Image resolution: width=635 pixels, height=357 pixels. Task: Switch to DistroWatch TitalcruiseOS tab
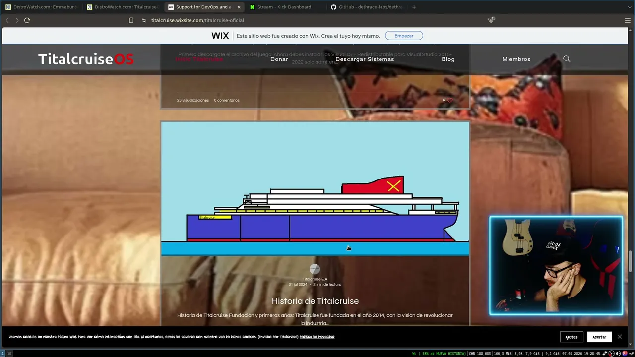[123, 7]
